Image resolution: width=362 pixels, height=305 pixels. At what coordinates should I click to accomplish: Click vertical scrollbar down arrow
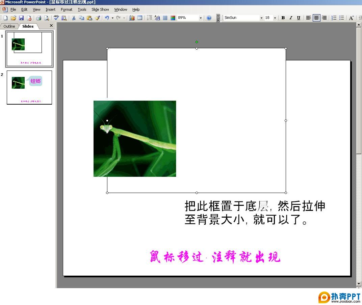pos(359,284)
